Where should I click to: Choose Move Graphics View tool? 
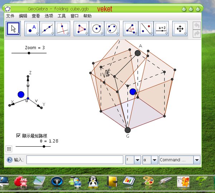pyautogui.click(x=180, y=29)
